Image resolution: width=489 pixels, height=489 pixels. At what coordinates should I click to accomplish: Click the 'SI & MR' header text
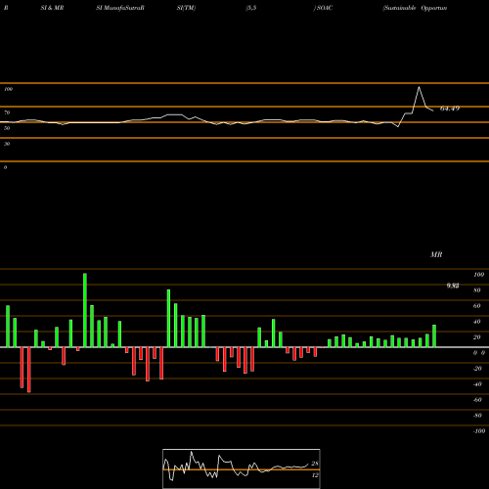[52, 8]
